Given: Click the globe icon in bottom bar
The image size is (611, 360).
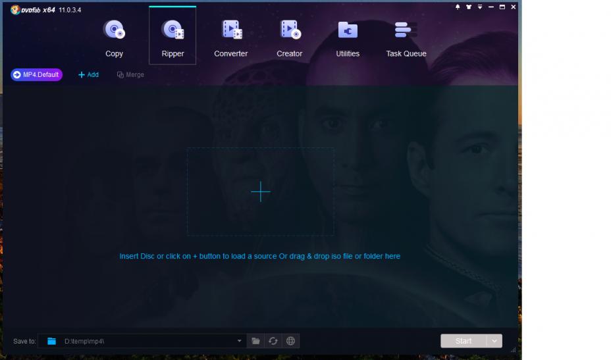Looking at the screenshot, I should click(x=291, y=341).
